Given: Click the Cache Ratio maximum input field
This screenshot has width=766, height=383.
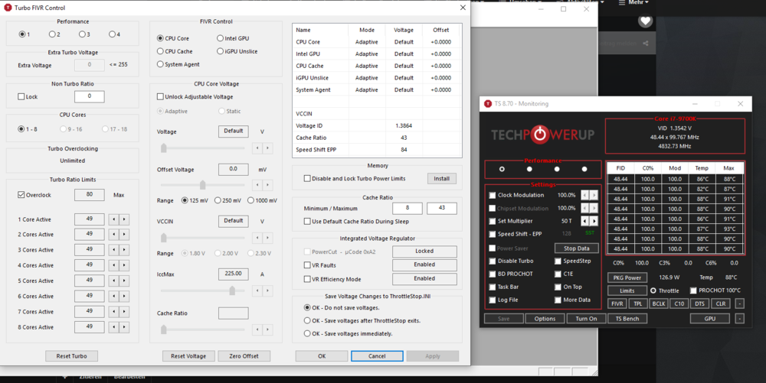Looking at the screenshot, I should pos(441,209).
